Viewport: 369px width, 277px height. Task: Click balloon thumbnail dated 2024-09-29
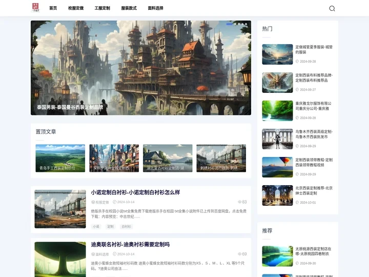(277, 167)
